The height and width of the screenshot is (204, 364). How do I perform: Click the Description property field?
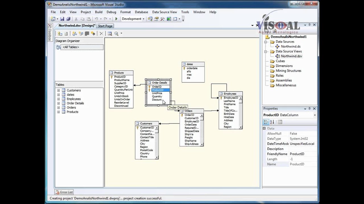click(303, 149)
